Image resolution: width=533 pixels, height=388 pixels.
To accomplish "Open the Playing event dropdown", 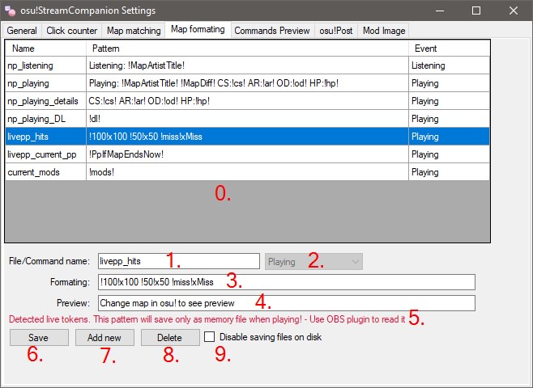I will click(x=313, y=261).
